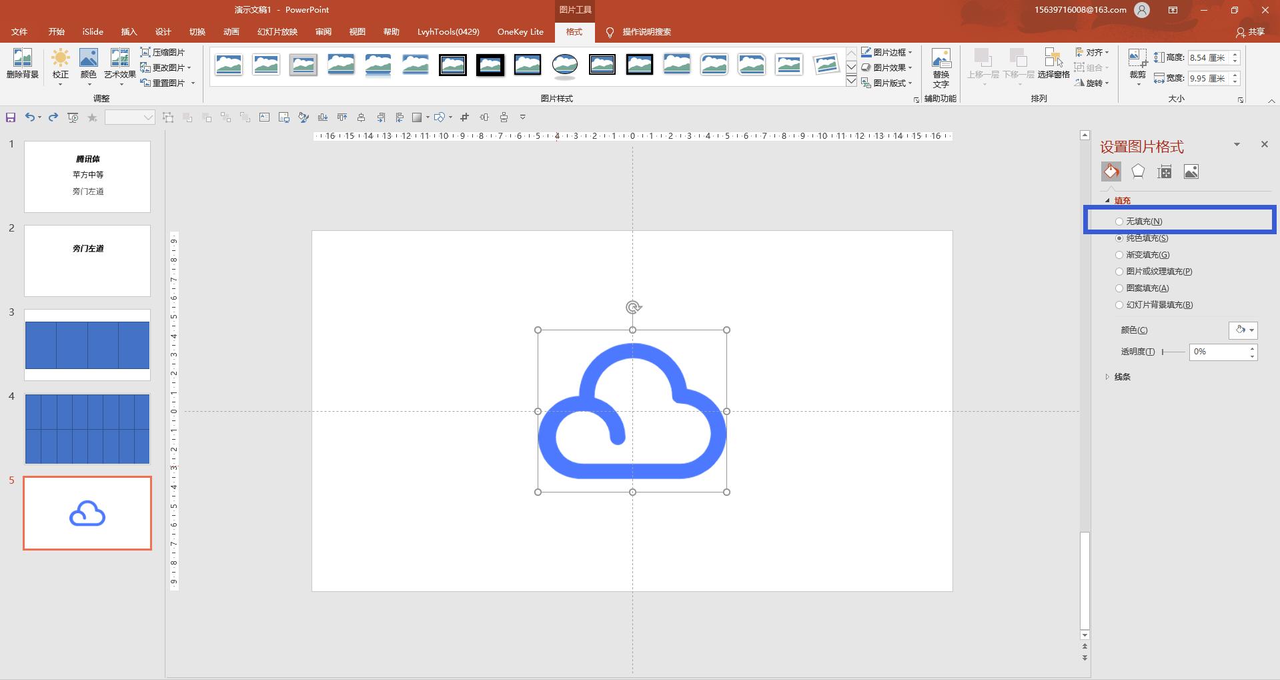This screenshot has height=680, width=1280.
Task: Open ribbon display options
Action: 1173,10
